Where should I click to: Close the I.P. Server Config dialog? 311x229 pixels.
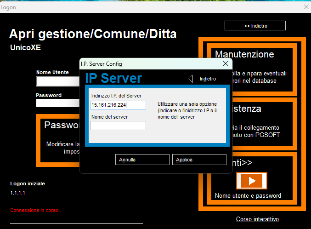225,63
